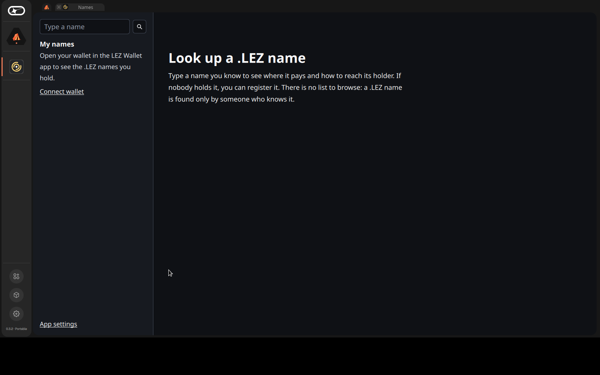Switch to the tent icon tab
Viewport: 600px width, 375px height.
click(x=46, y=7)
